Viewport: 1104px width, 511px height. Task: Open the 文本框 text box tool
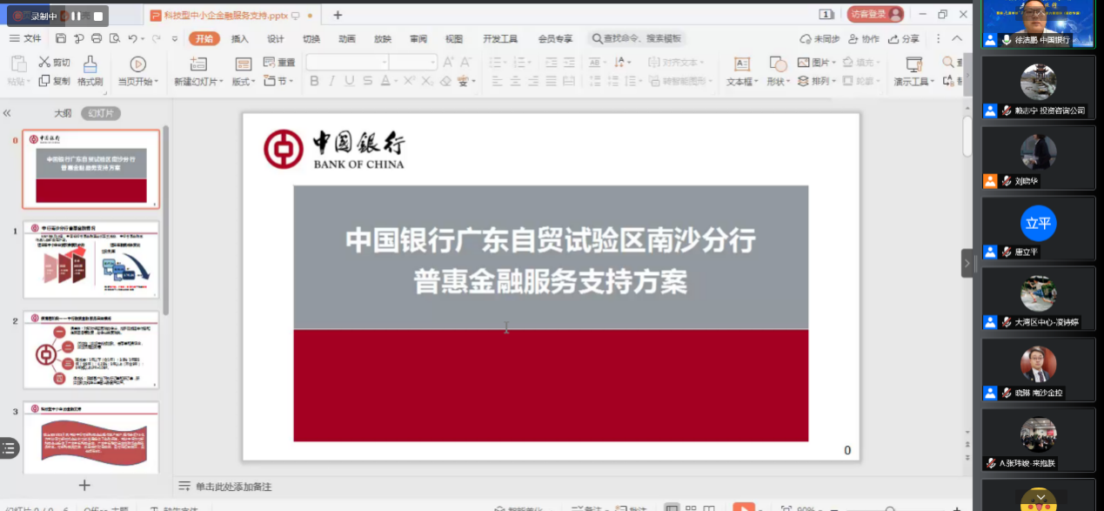click(x=741, y=63)
